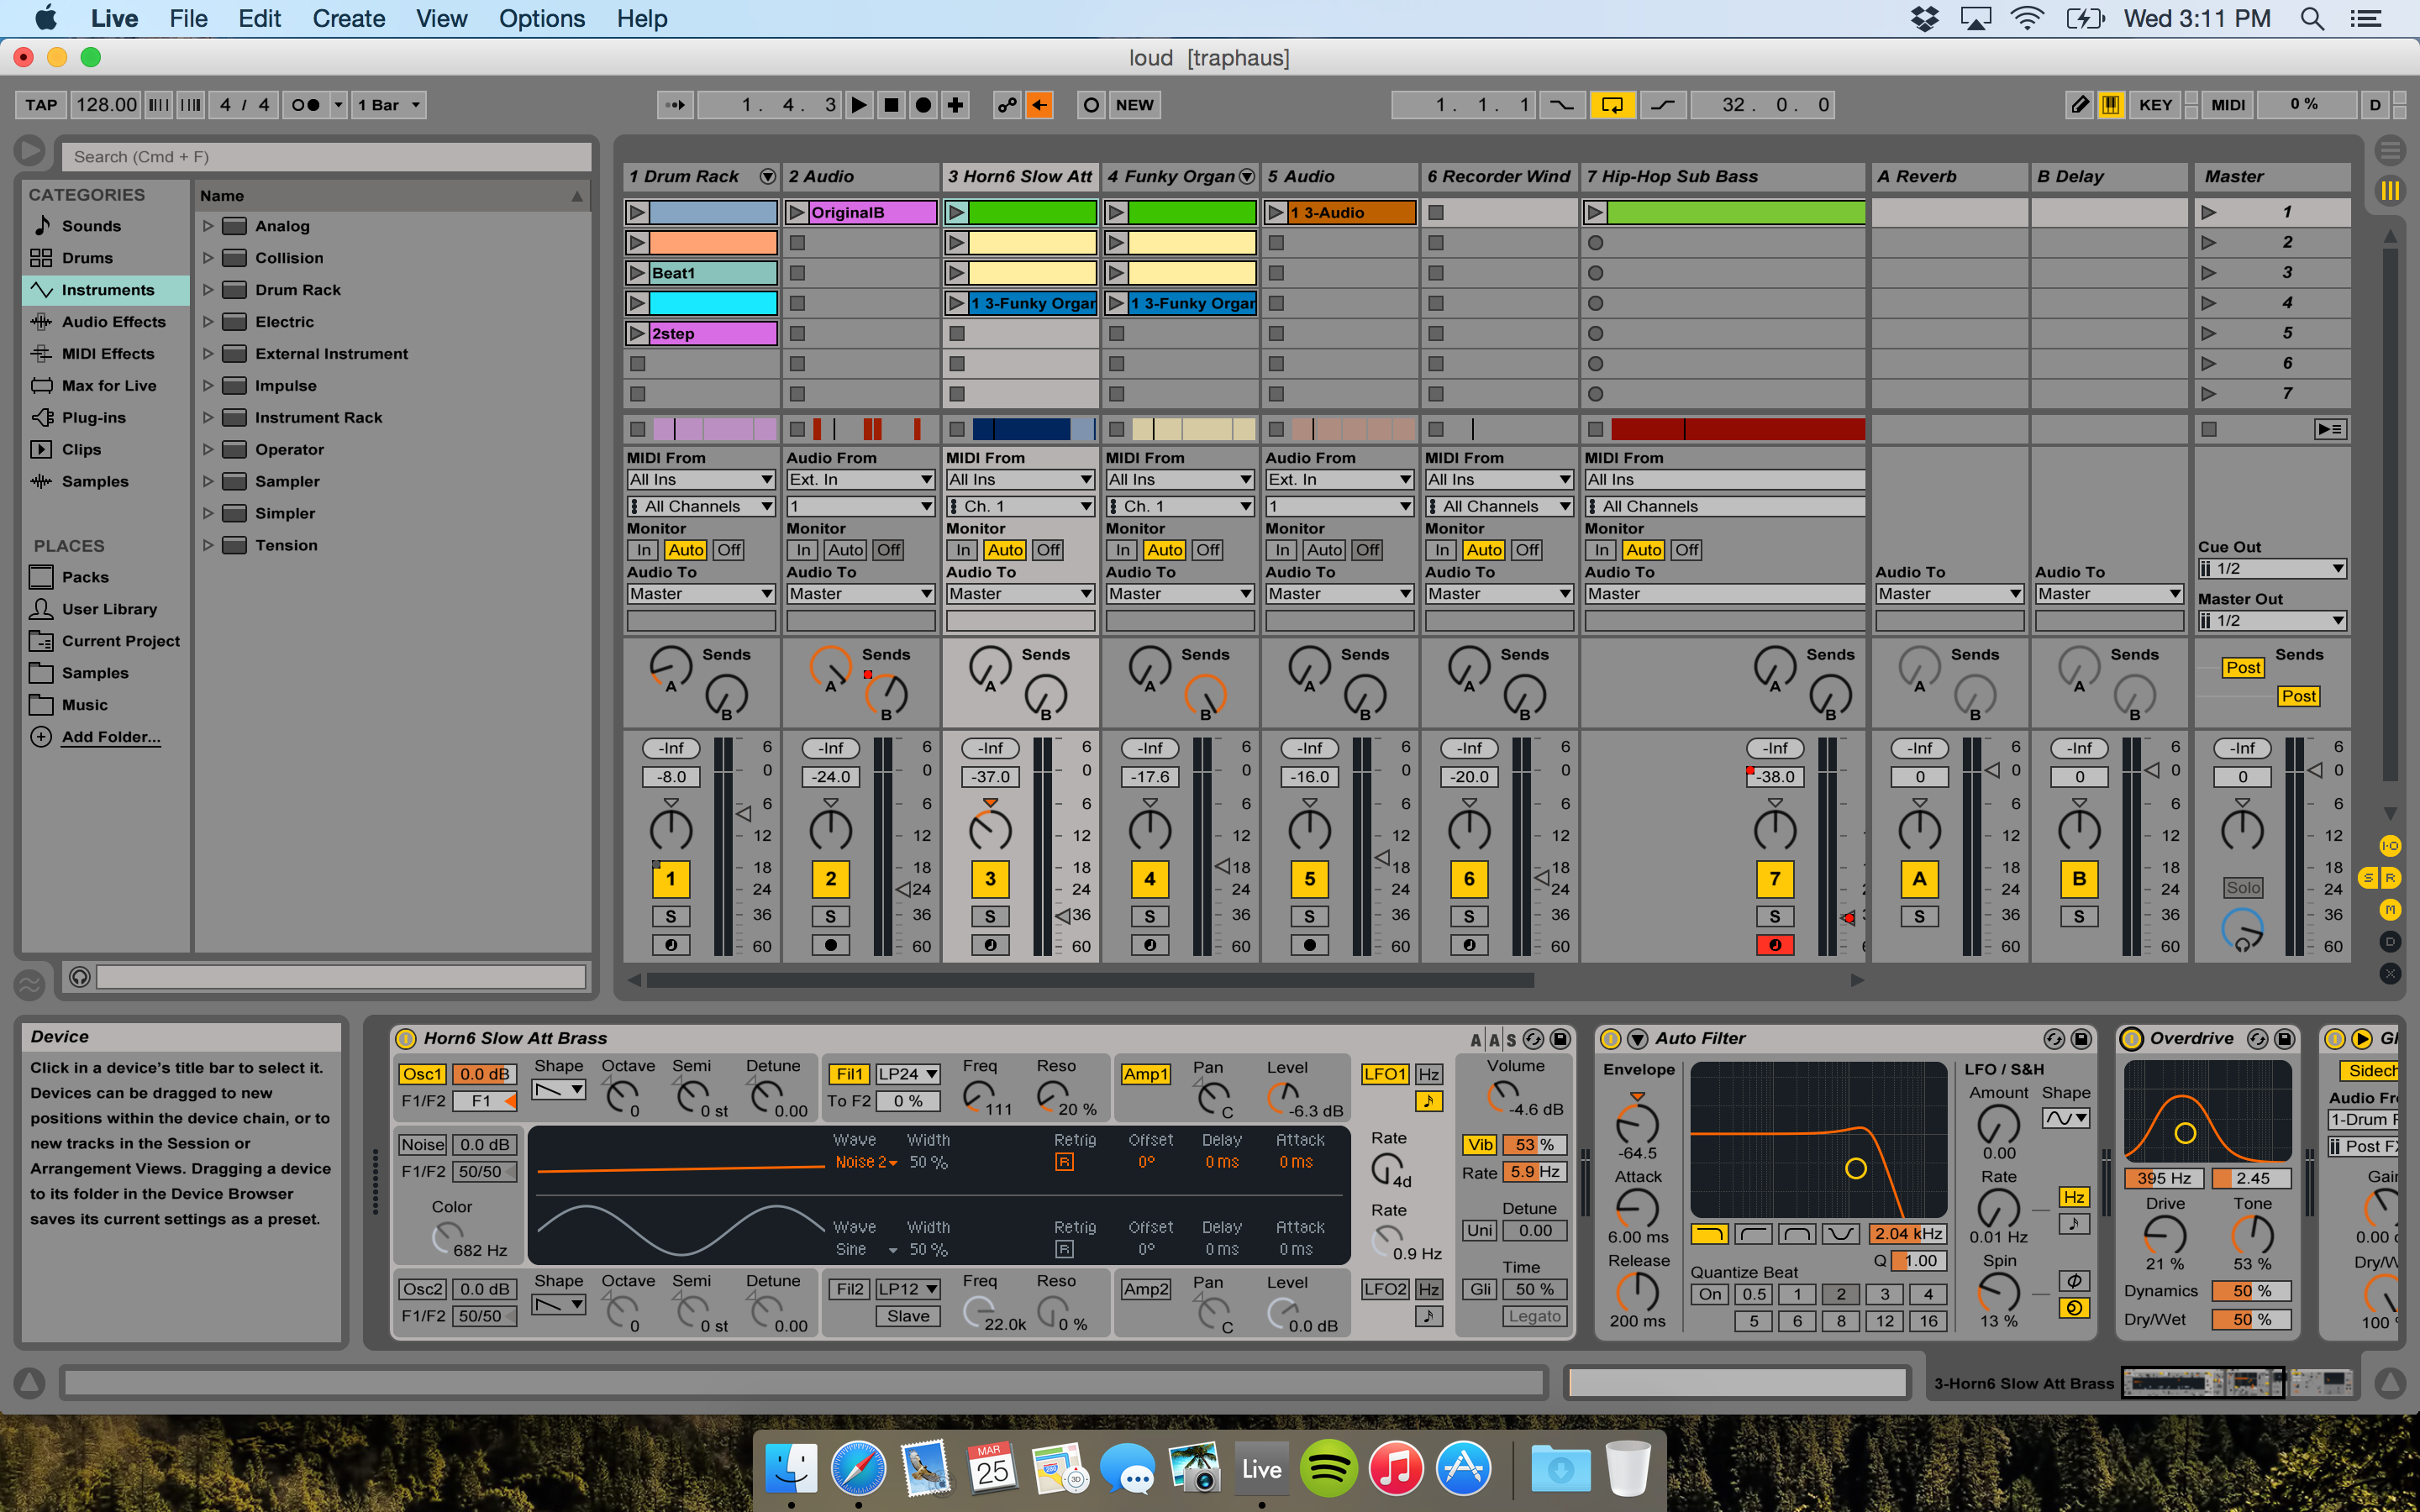Mute track 1 via its activator button
Image resolution: width=2420 pixels, height=1512 pixels.
670,879
